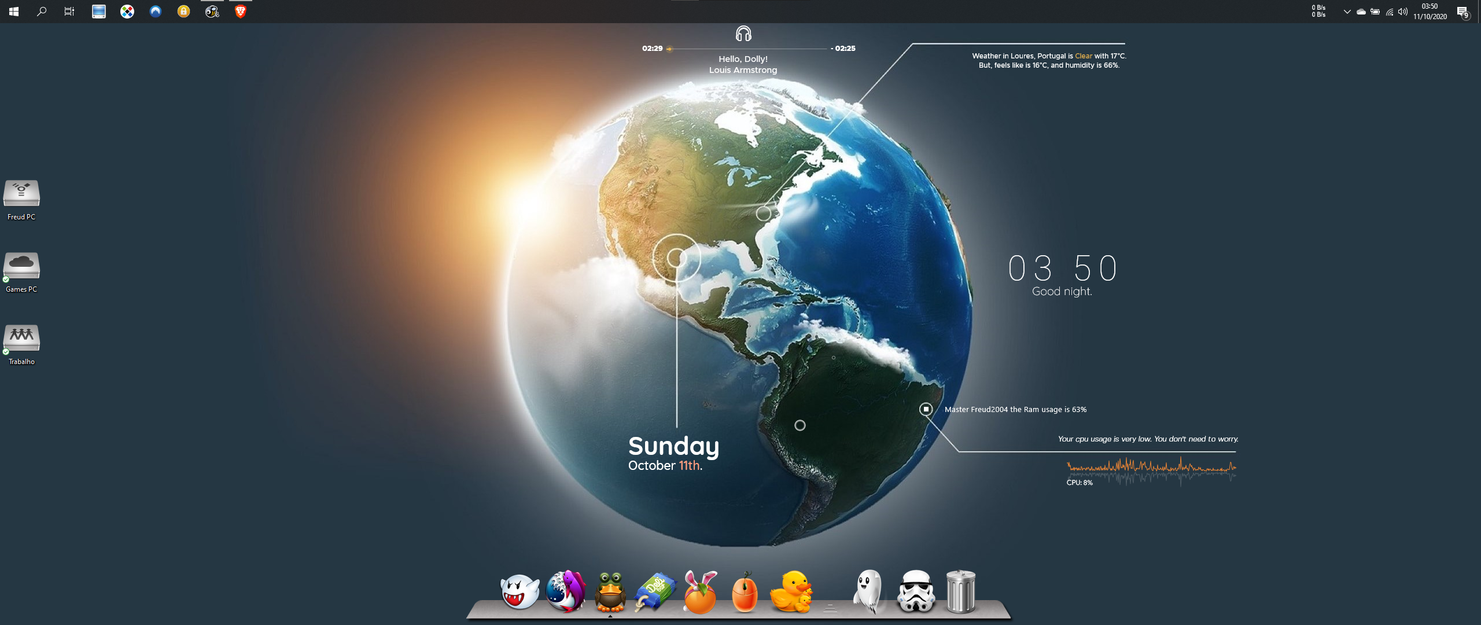Open the trash can in dock
Image resolution: width=1481 pixels, height=625 pixels.
point(960,591)
